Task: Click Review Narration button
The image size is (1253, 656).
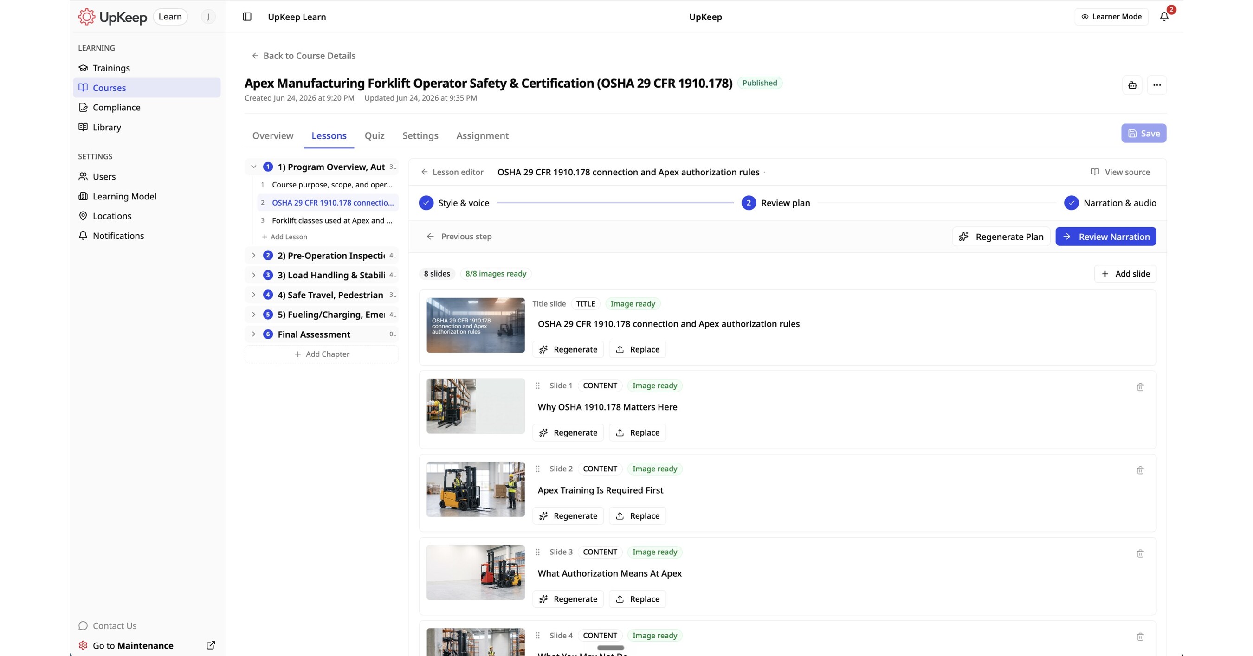Action: pyautogui.click(x=1105, y=237)
